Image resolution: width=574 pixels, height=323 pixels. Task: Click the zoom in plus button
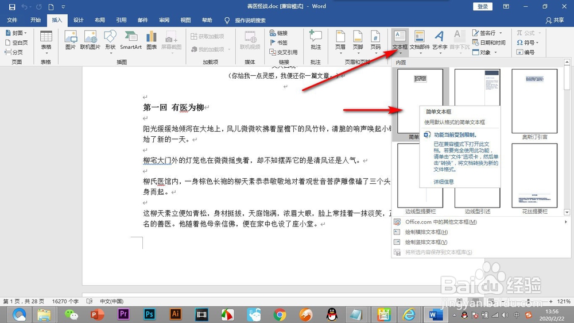550,301
